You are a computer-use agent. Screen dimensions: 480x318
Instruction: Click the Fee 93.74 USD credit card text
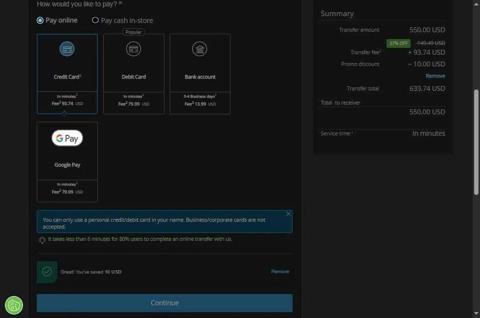click(x=68, y=104)
